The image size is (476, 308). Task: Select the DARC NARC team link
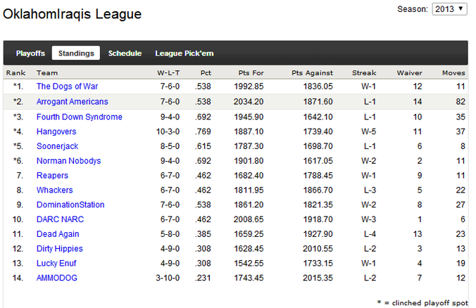coord(60,219)
